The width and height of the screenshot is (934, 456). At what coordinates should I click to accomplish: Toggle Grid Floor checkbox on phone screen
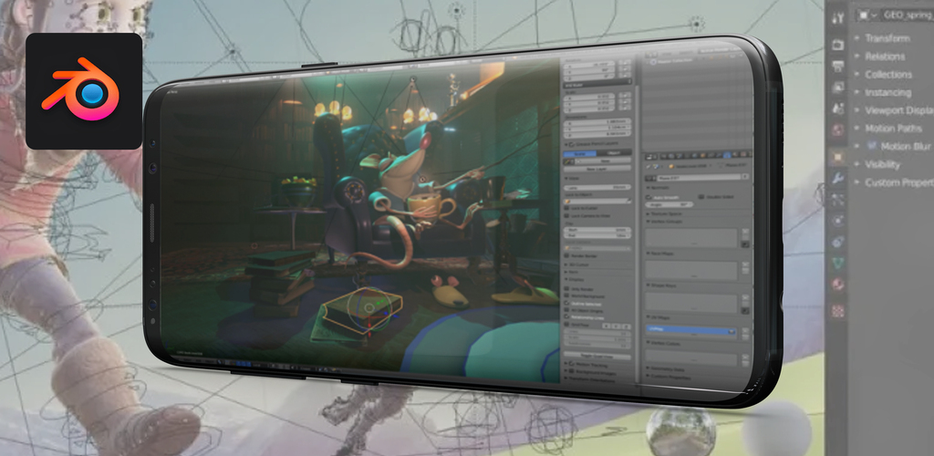coord(566,324)
